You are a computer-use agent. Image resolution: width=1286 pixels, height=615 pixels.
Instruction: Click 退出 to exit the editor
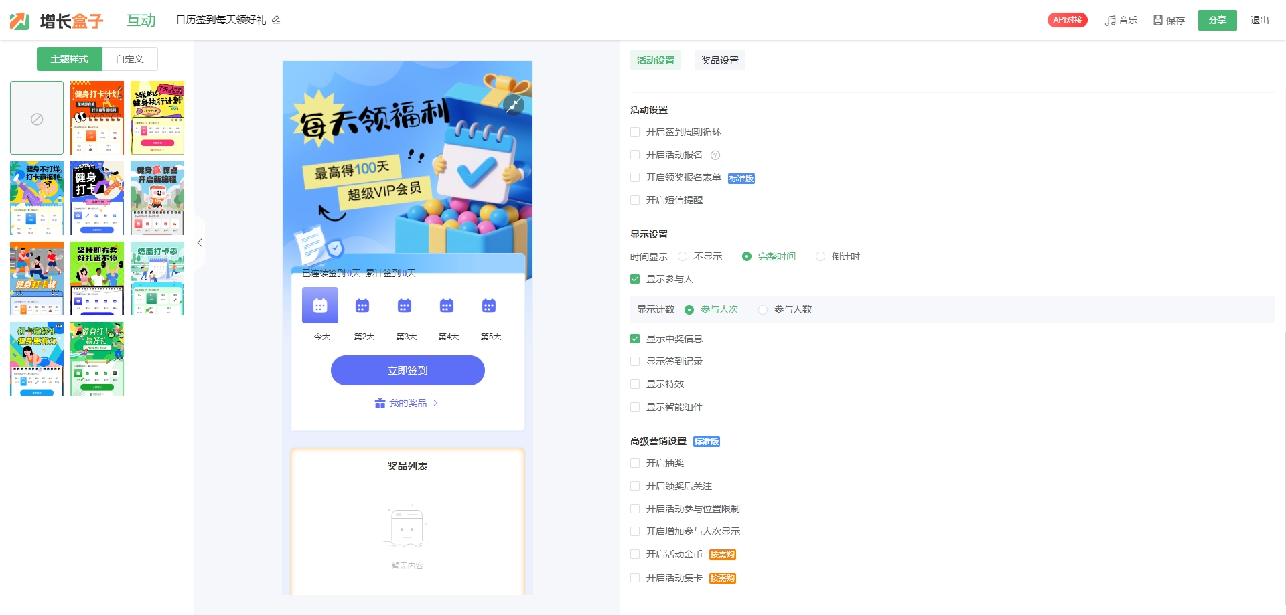click(1260, 21)
